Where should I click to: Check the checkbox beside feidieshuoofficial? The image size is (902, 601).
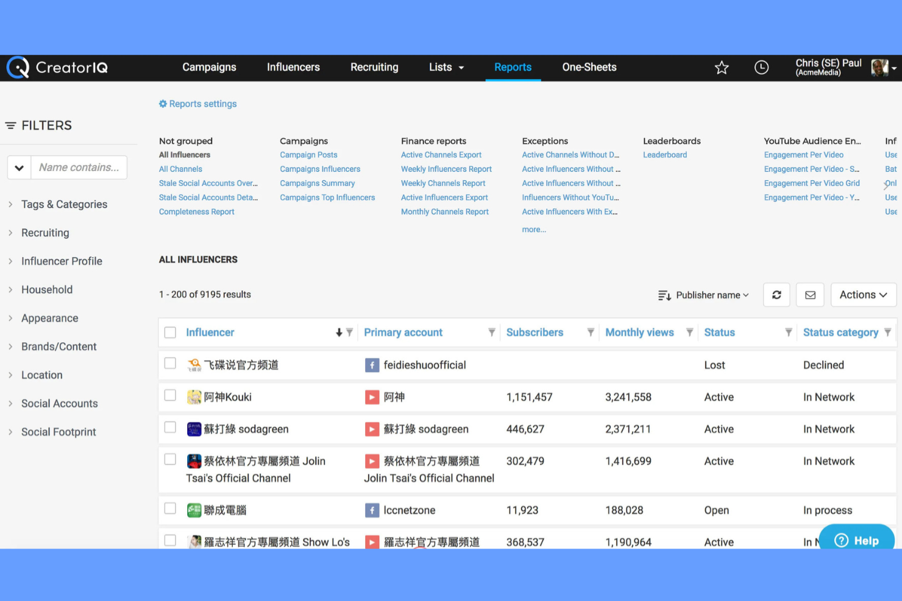point(170,363)
